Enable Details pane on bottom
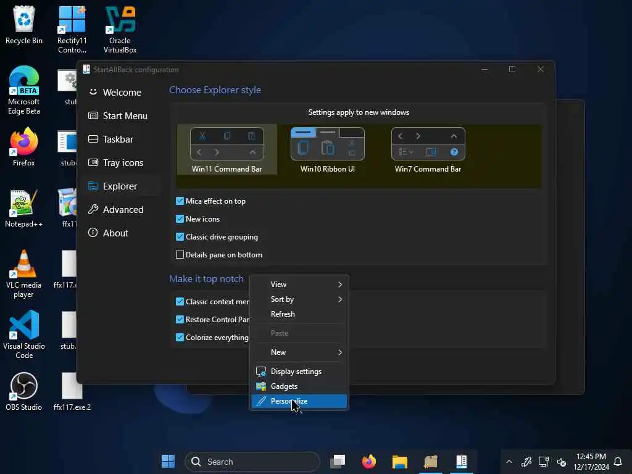 coord(180,255)
